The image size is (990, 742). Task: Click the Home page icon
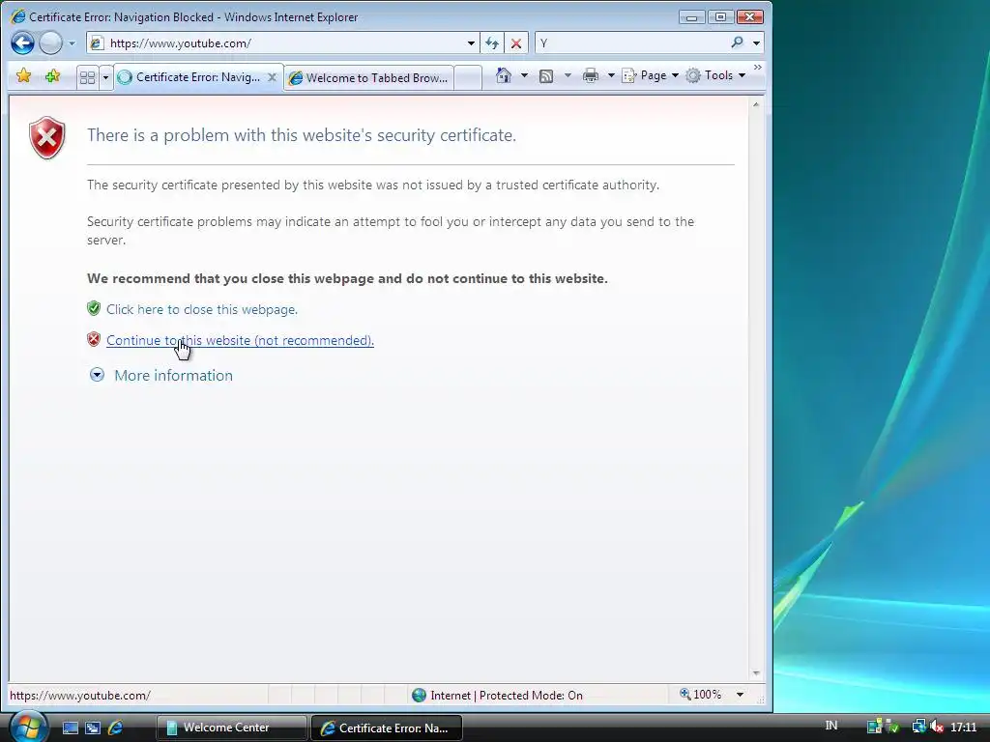click(x=503, y=75)
